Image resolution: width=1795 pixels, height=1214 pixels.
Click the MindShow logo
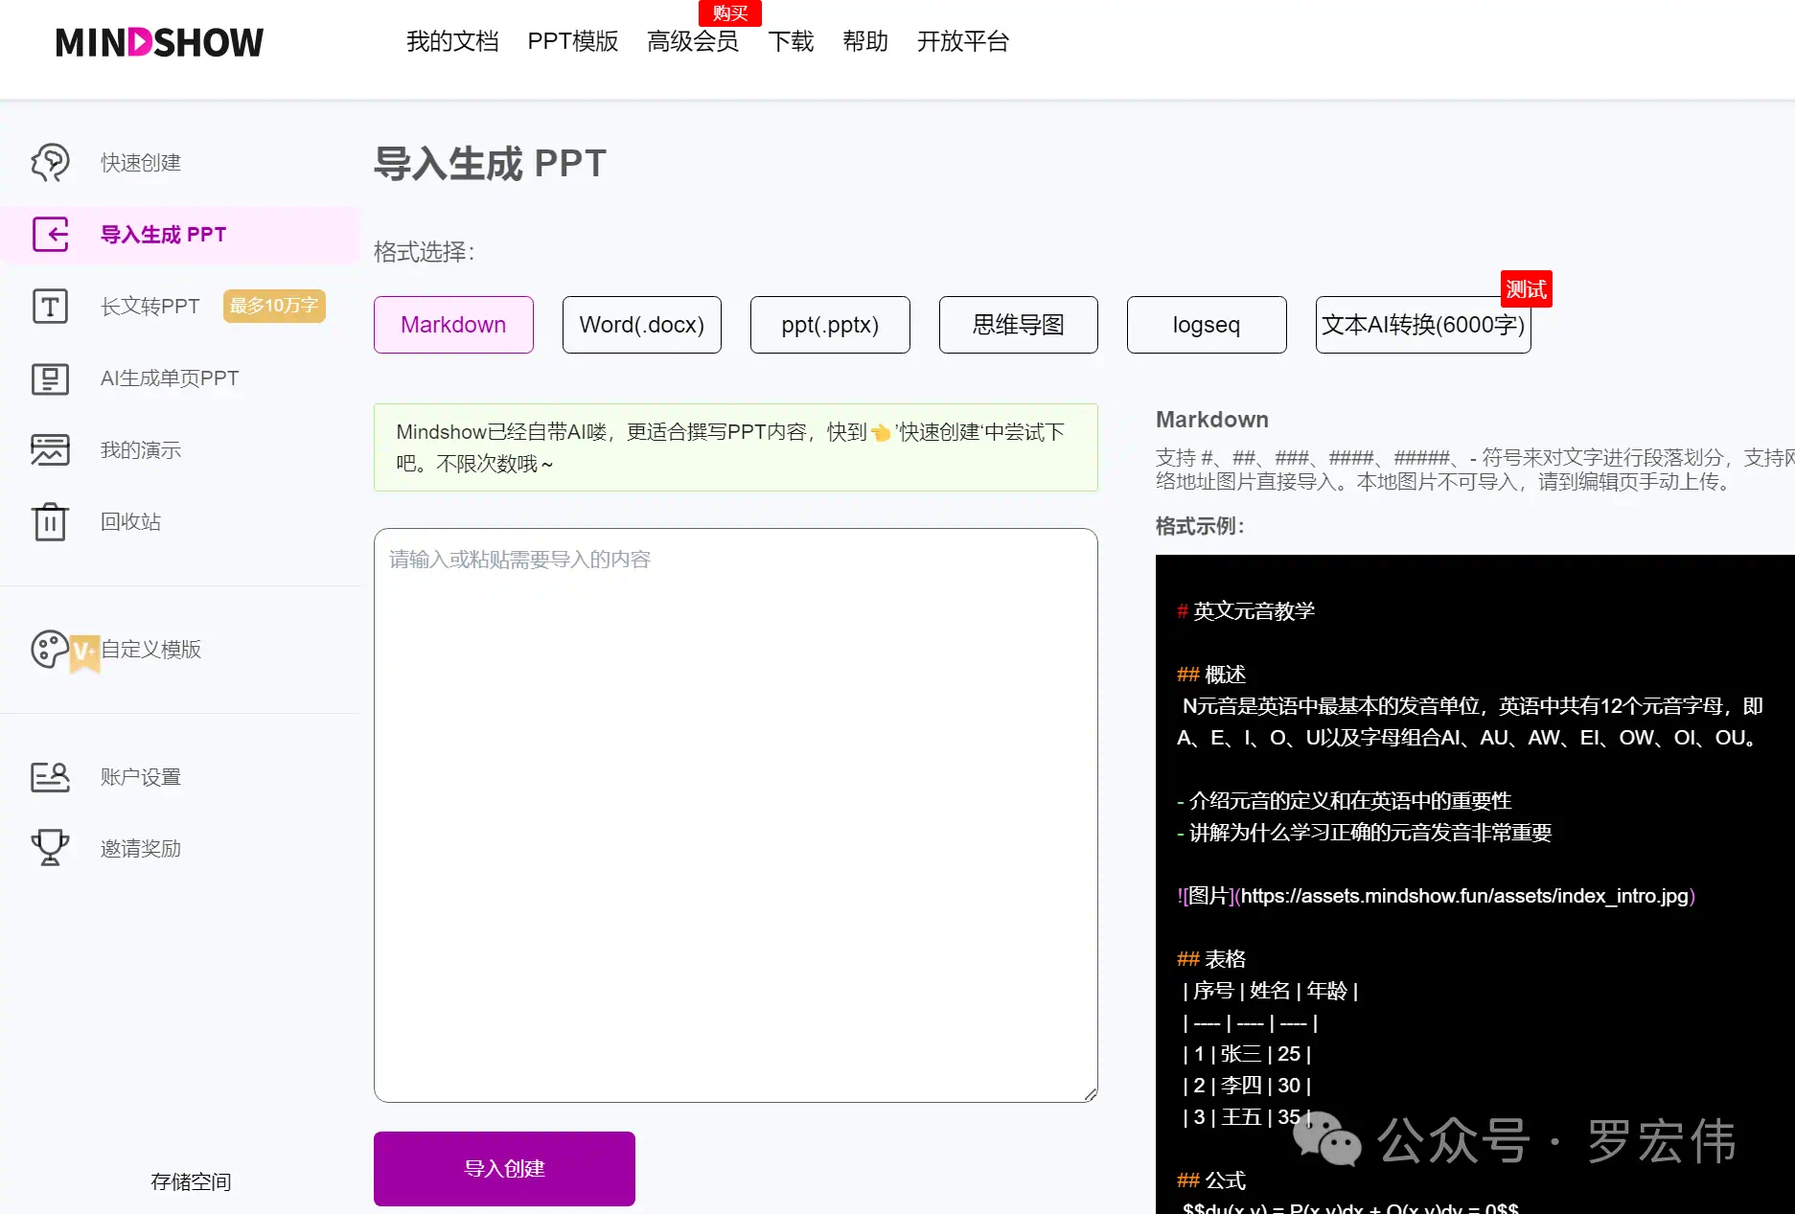coord(159,42)
